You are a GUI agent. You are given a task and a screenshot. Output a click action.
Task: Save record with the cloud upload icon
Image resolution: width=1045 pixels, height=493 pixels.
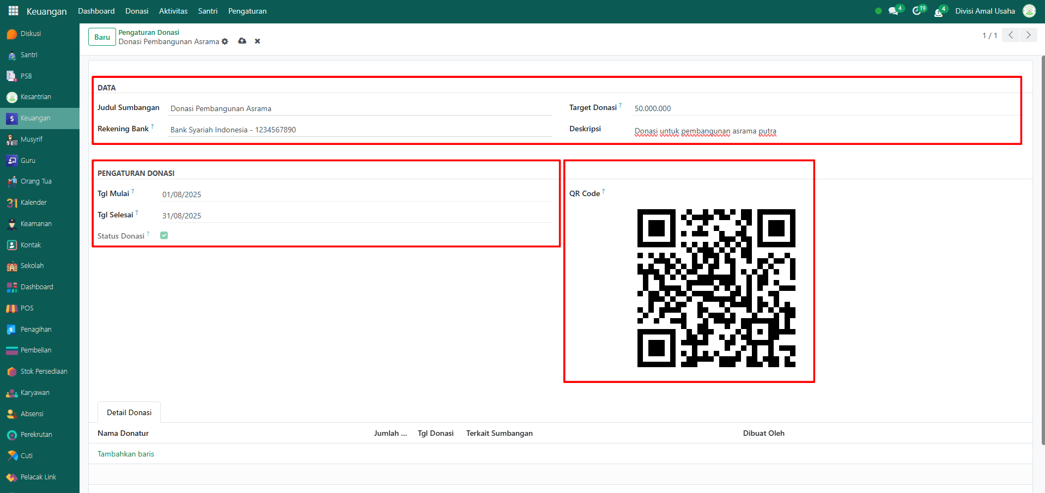point(242,41)
